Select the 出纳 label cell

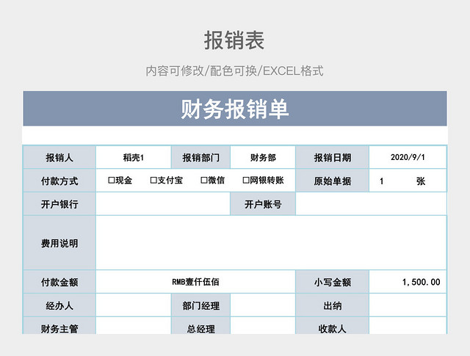pos(333,305)
